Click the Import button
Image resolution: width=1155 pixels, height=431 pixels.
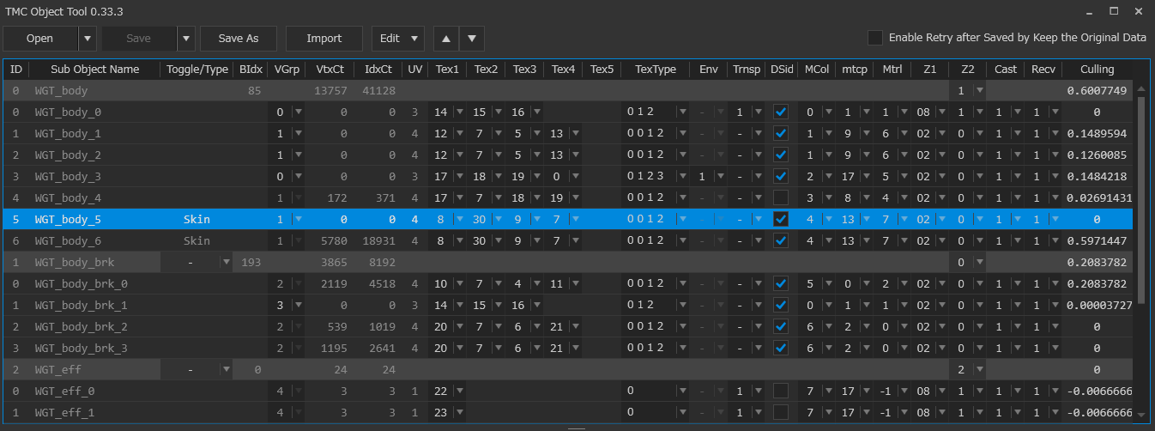pyautogui.click(x=324, y=38)
